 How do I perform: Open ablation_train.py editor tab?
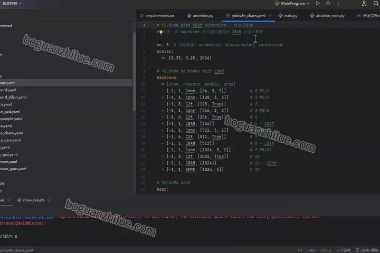327,16
